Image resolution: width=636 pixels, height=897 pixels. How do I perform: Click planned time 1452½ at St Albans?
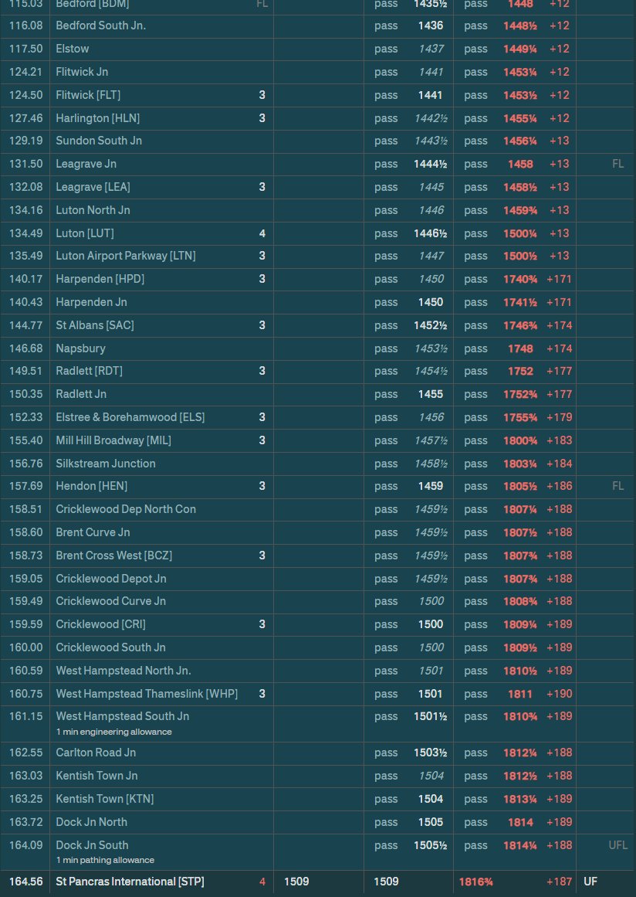click(430, 325)
